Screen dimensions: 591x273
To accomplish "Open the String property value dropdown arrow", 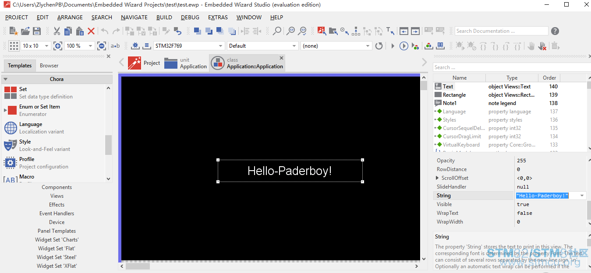I will pos(582,196).
